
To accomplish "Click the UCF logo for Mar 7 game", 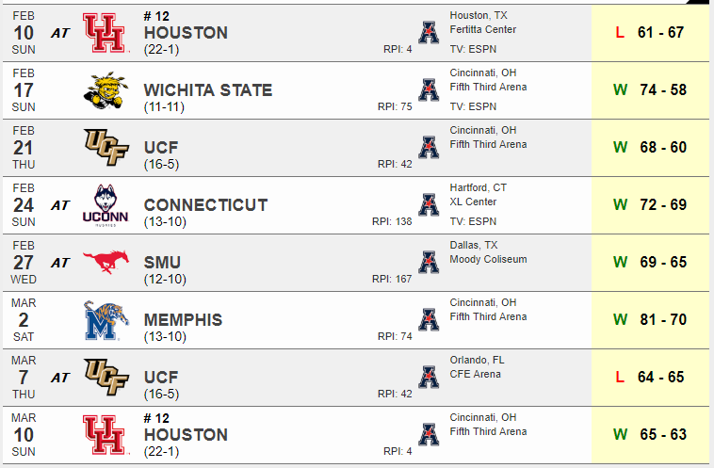I will coord(106,377).
